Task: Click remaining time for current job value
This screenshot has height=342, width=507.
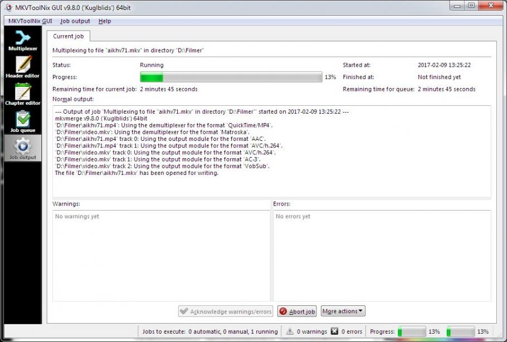Action: (x=168, y=89)
